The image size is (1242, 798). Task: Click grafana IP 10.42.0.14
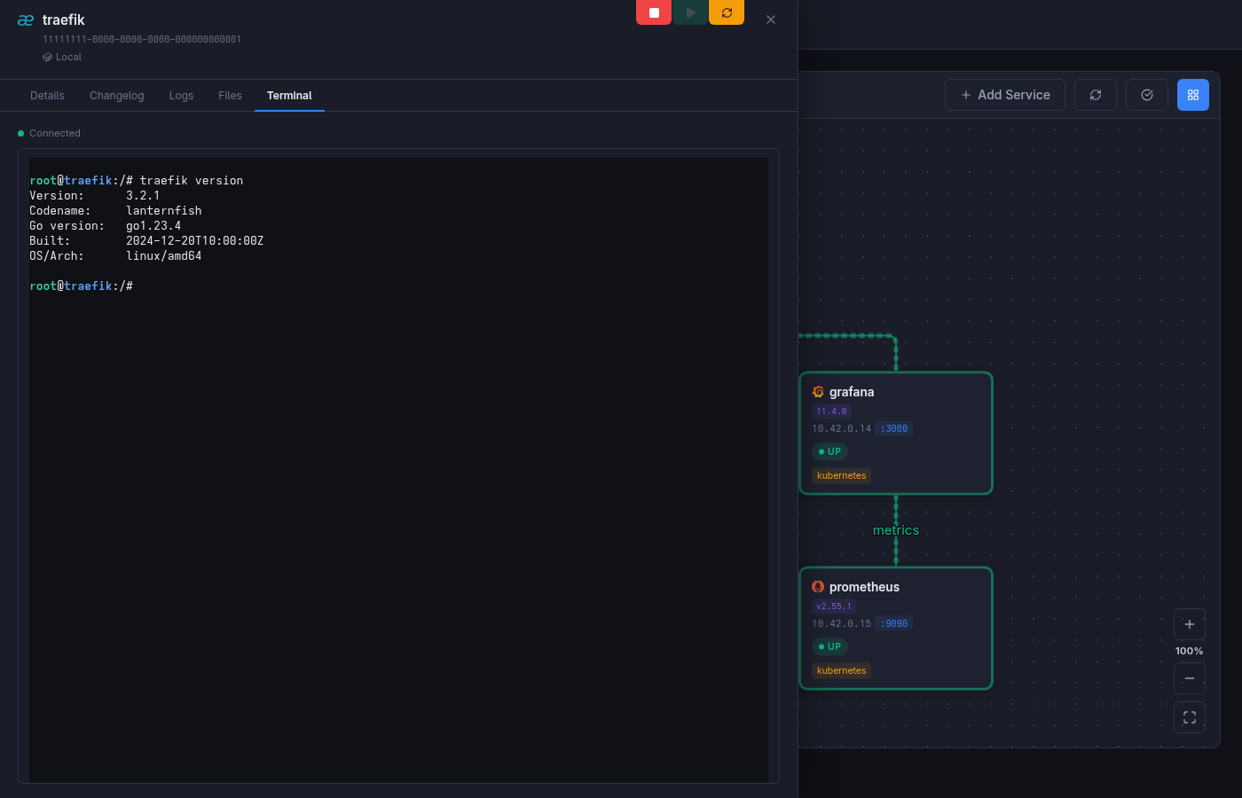pos(841,428)
